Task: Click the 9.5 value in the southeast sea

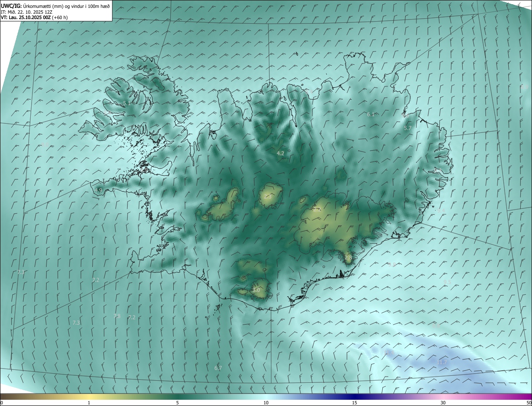Action: 447,282
